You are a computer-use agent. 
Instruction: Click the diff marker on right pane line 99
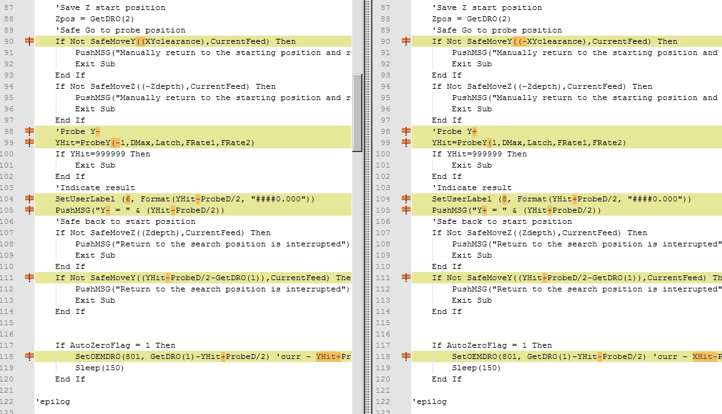(x=406, y=143)
